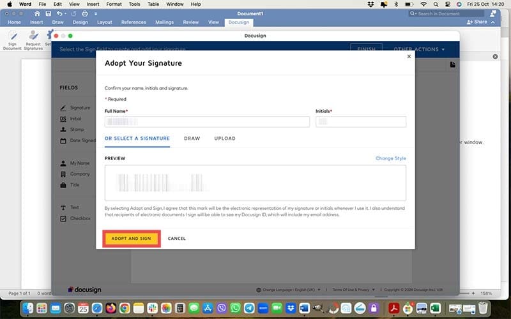Select the OR SELECT A SIGNATURE tab
This screenshot has height=319, width=511.
coord(137,138)
